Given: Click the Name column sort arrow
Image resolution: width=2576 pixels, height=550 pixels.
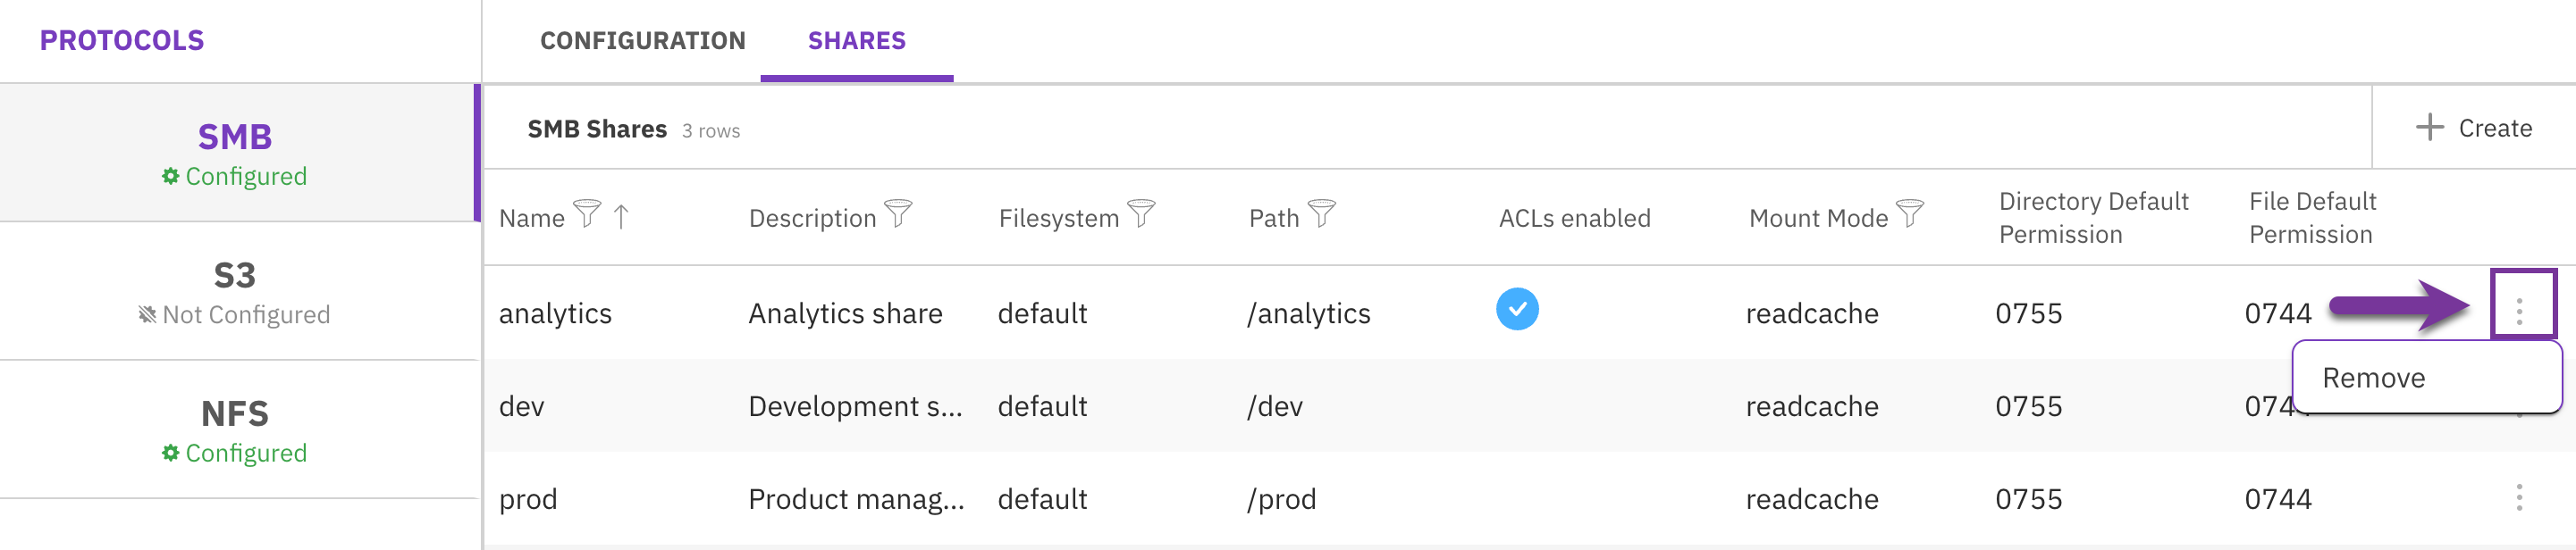Looking at the screenshot, I should (621, 215).
